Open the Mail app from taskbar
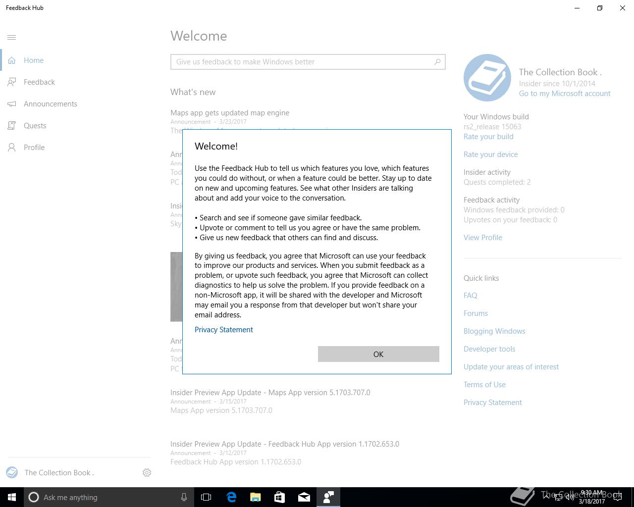 [304, 497]
